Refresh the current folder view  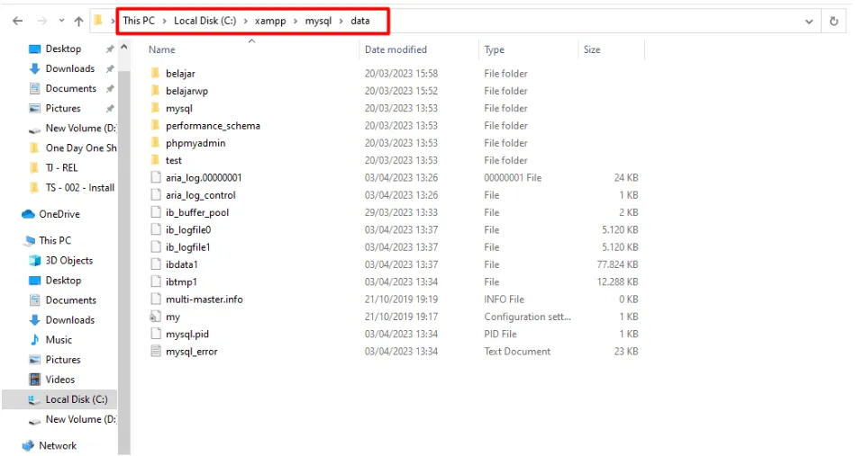[833, 22]
